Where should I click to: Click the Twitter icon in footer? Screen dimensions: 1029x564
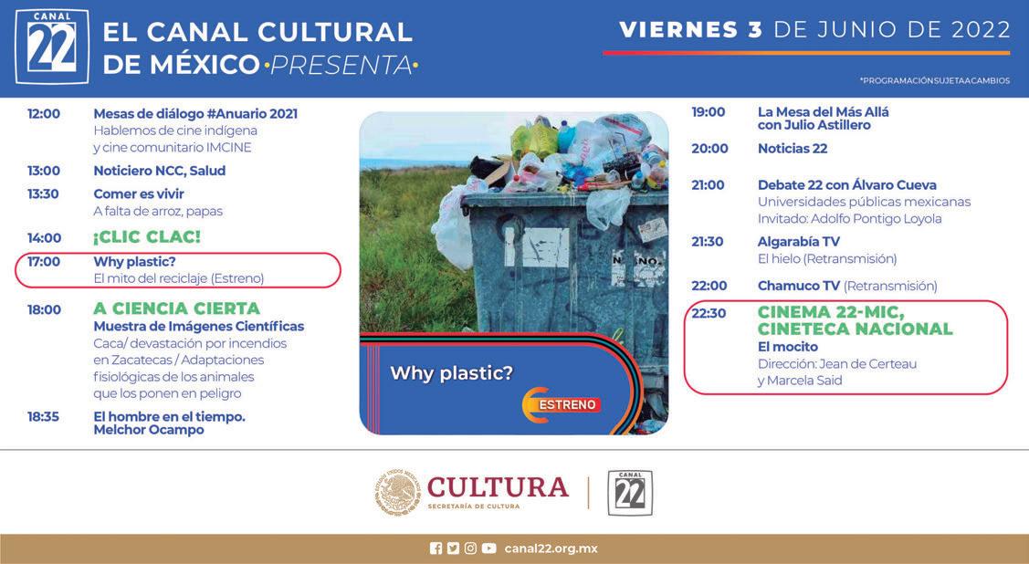pos(453,548)
